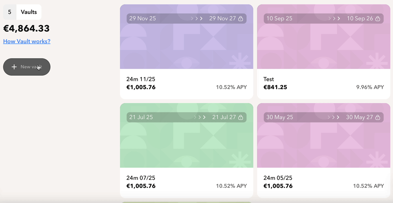Screen dimensions: 393x203
Task: Open the How Vault works? link
Action: 27,41
